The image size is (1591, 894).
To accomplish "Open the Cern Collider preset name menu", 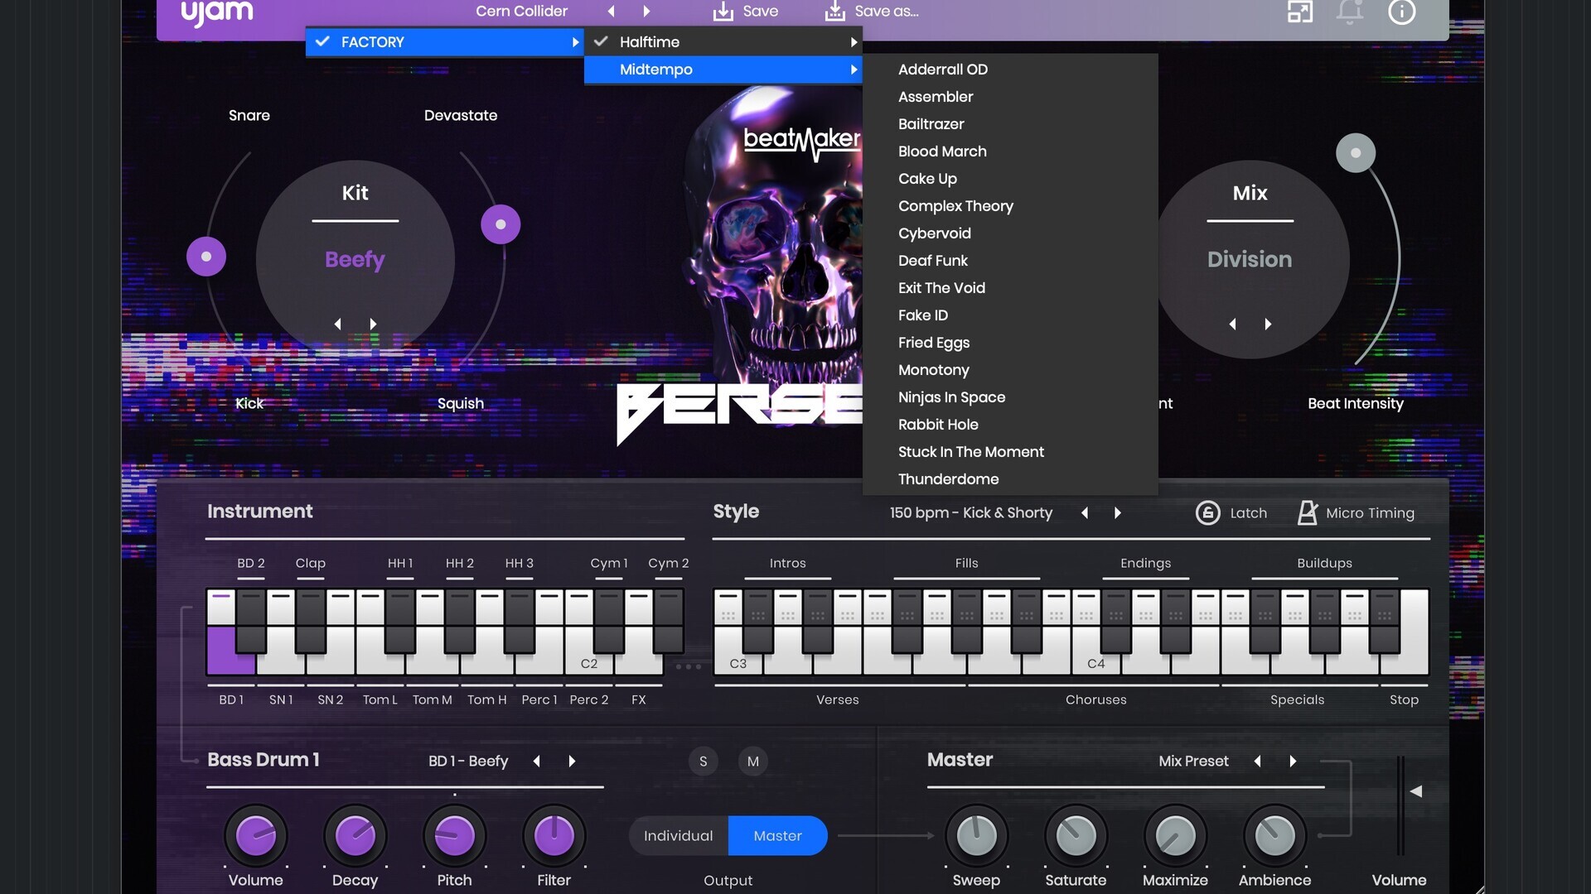I will click(521, 12).
